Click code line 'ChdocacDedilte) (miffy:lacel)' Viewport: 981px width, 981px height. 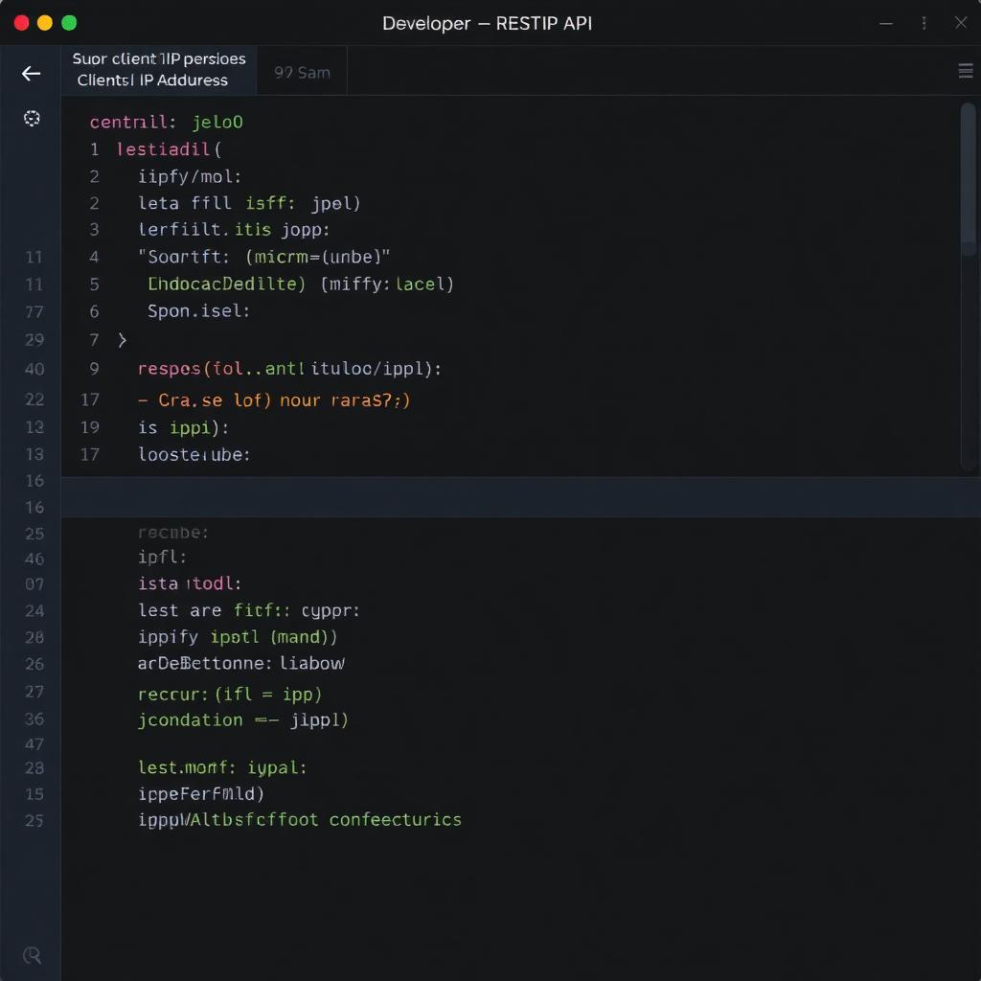(300, 284)
